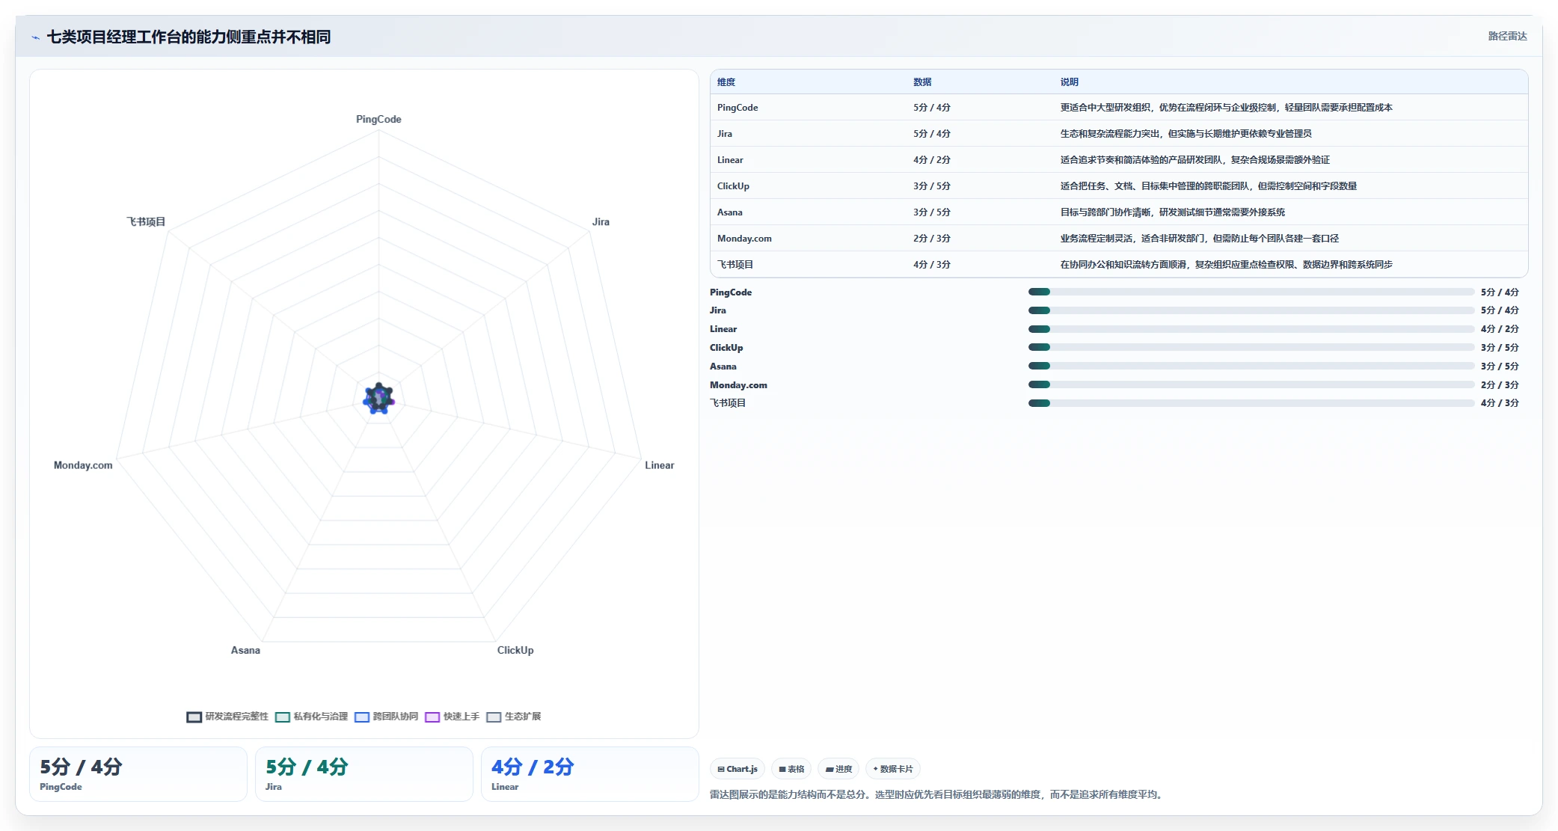Click the 数据 table column header
1558x831 pixels.
click(x=922, y=82)
